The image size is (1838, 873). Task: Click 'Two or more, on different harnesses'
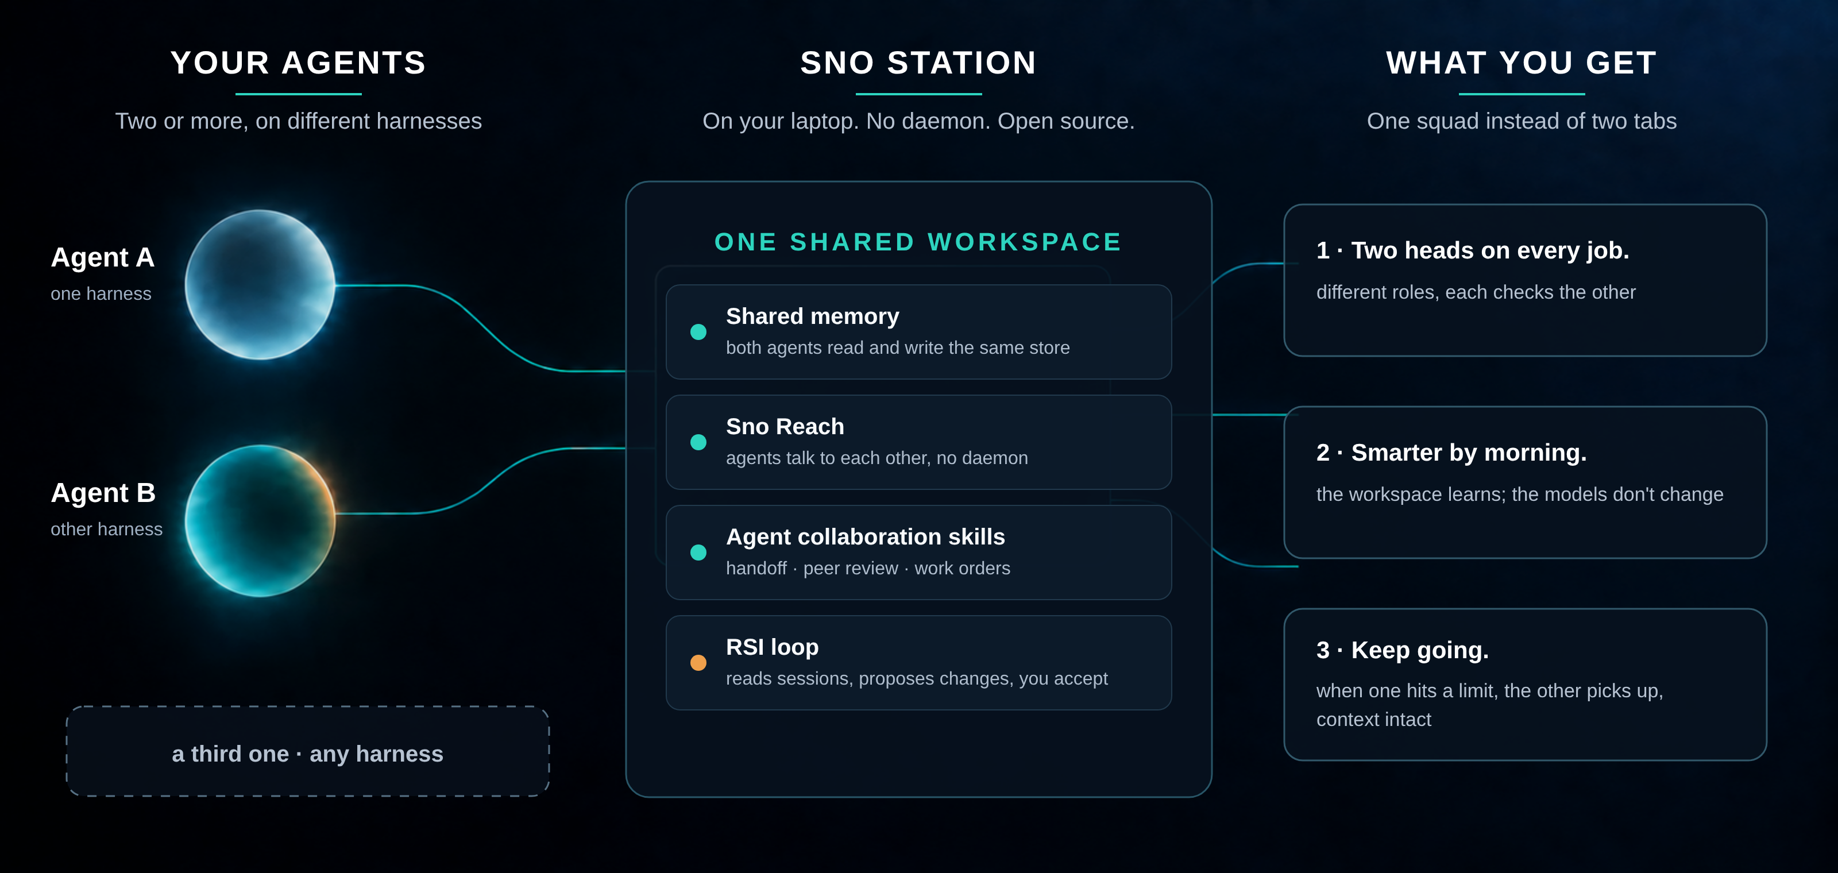(298, 121)
